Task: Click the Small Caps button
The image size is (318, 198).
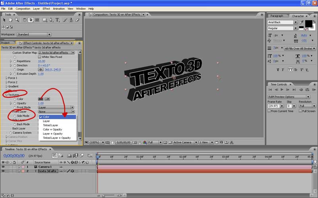Action: [296, 70]
